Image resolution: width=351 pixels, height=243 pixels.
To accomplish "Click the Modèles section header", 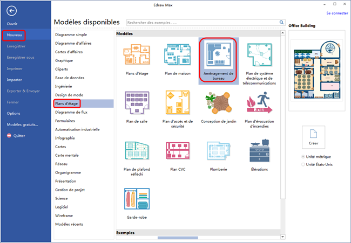I will pyautogui.click(x=198, y=34).
